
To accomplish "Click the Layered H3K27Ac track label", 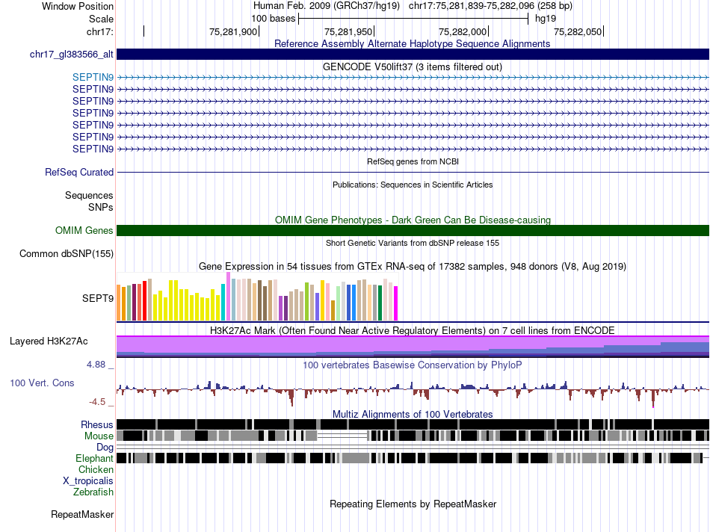I will 49,341.
